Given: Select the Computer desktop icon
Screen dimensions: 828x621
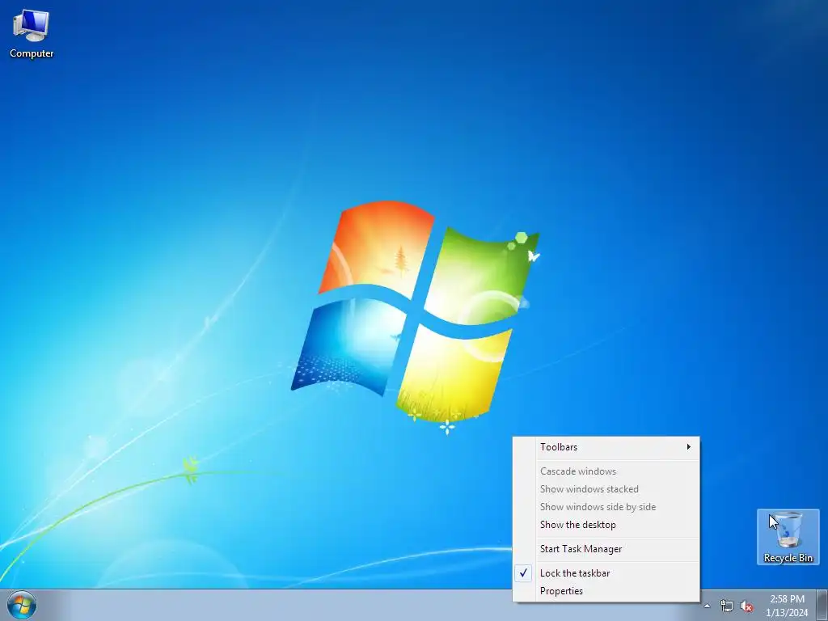Looking at the screenshot, I should [32, 33].
